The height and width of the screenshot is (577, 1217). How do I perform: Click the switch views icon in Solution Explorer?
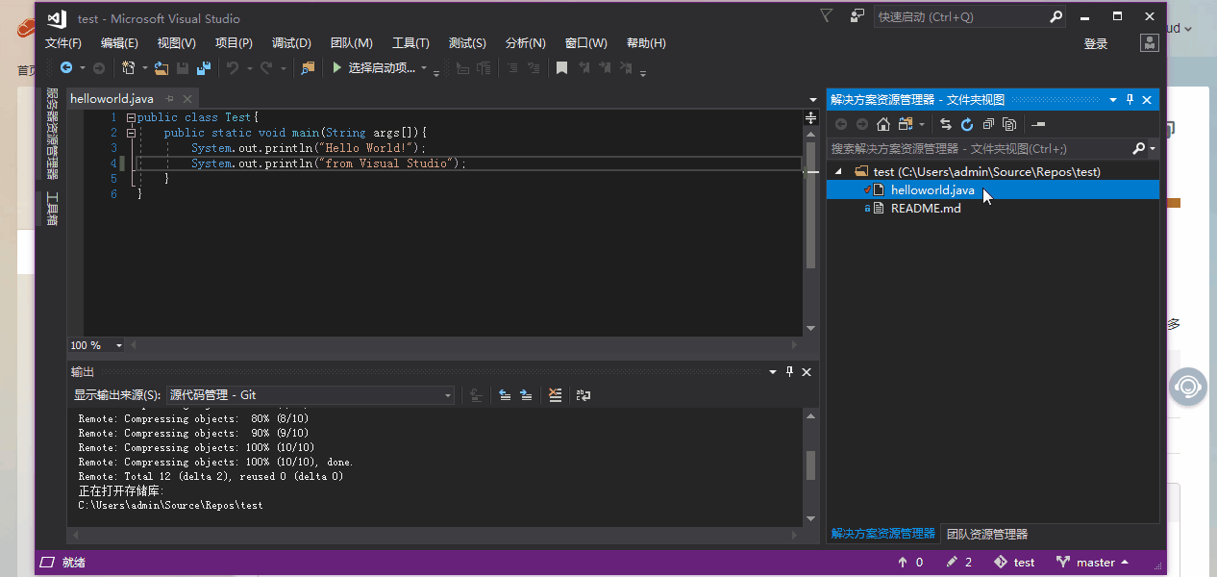(906, 124)
